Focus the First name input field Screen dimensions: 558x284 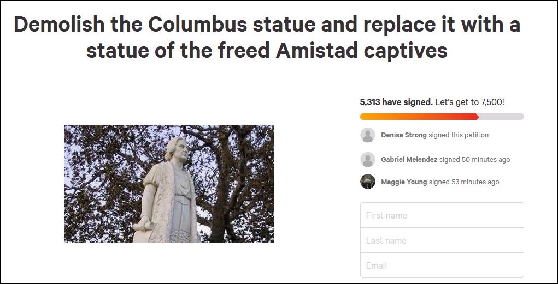coord(442,215)
